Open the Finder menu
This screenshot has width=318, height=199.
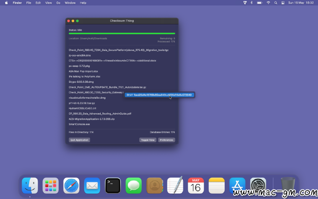pos(17,3)
